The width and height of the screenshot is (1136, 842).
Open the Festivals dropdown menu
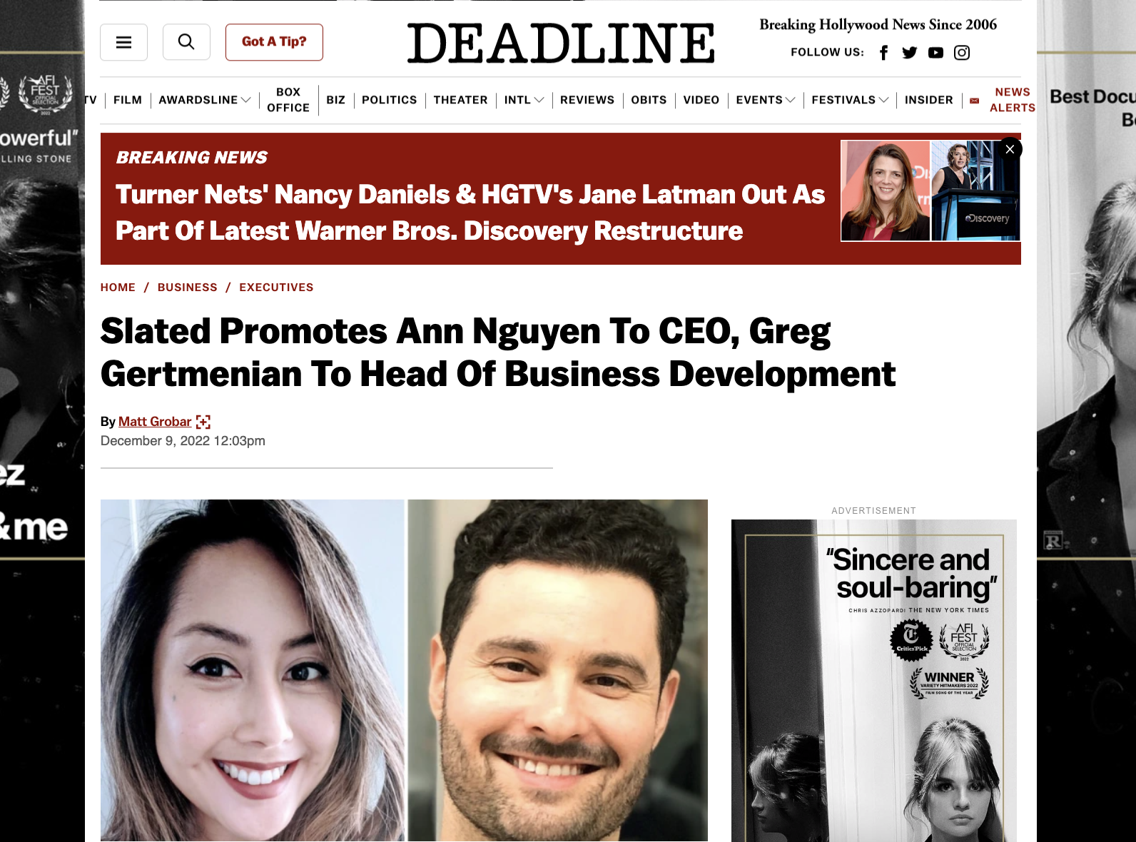[x=883, y=100]
